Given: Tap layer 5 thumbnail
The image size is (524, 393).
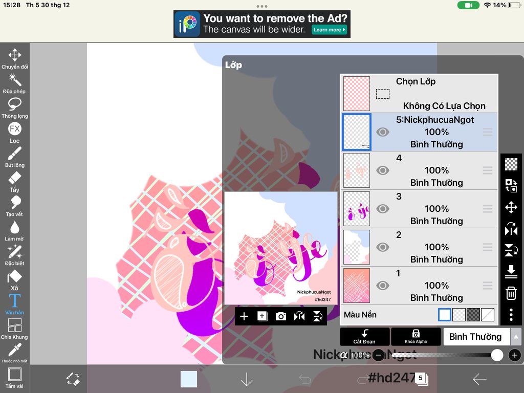Looking at the screenshot, I should (357, 132).
